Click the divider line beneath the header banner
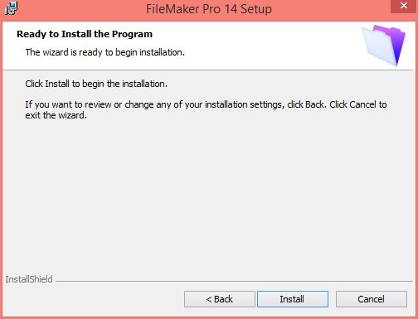Viewport: 418px width, 319px height. [x=209, y=70]
